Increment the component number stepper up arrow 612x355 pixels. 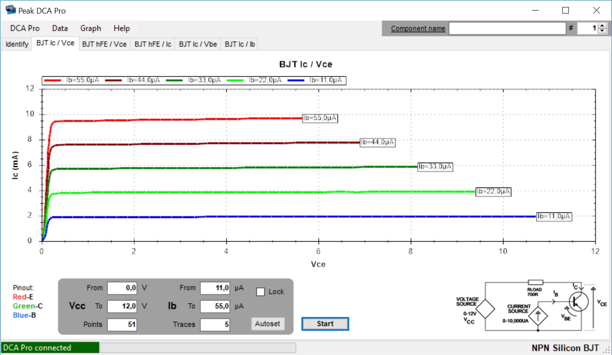(602, 26)
